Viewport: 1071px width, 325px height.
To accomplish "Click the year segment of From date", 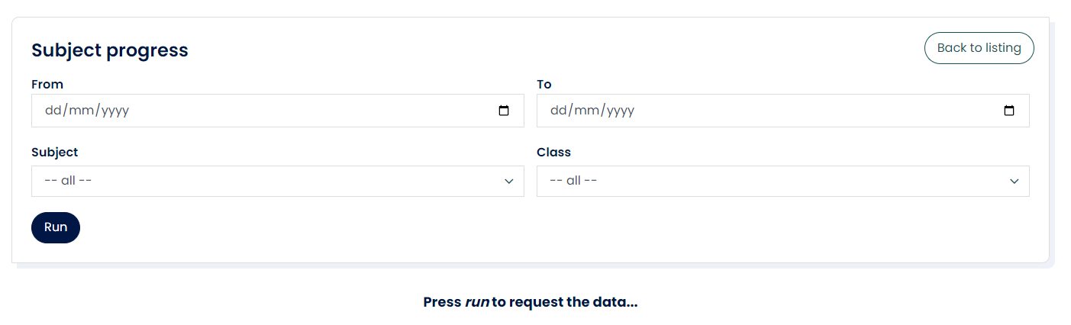I will [115, 111].
